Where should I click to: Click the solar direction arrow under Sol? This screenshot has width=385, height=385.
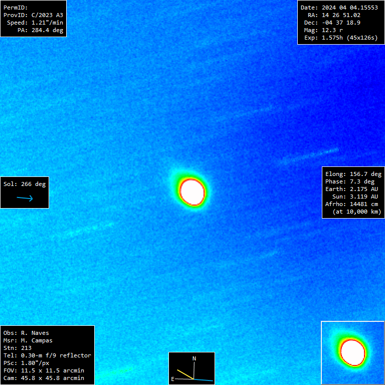click(x=25, y=198)
